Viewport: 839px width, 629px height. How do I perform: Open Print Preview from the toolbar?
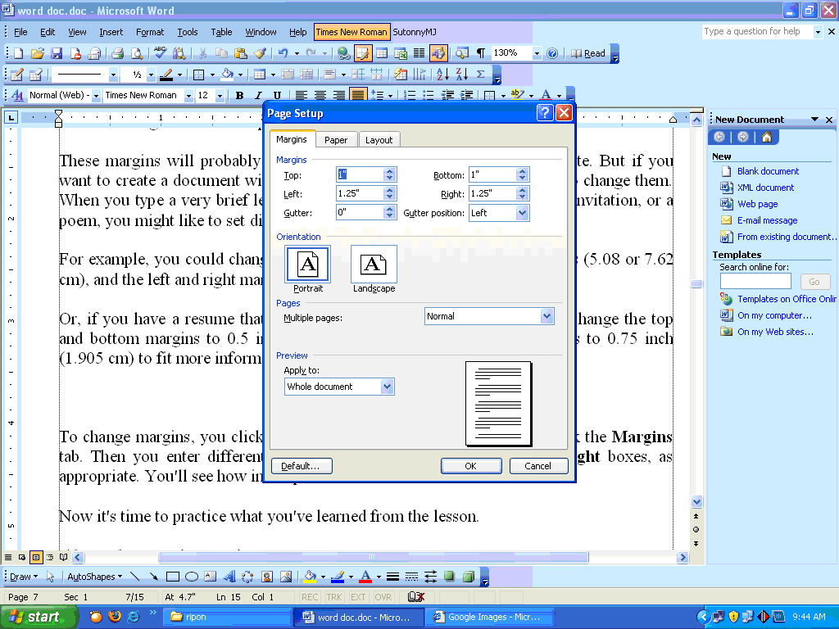tap(135, 52)
